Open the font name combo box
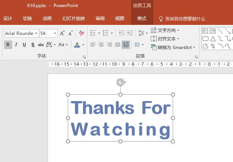This screenshot has width=233, height=162. pyautogui.click(x=21, y=33)
